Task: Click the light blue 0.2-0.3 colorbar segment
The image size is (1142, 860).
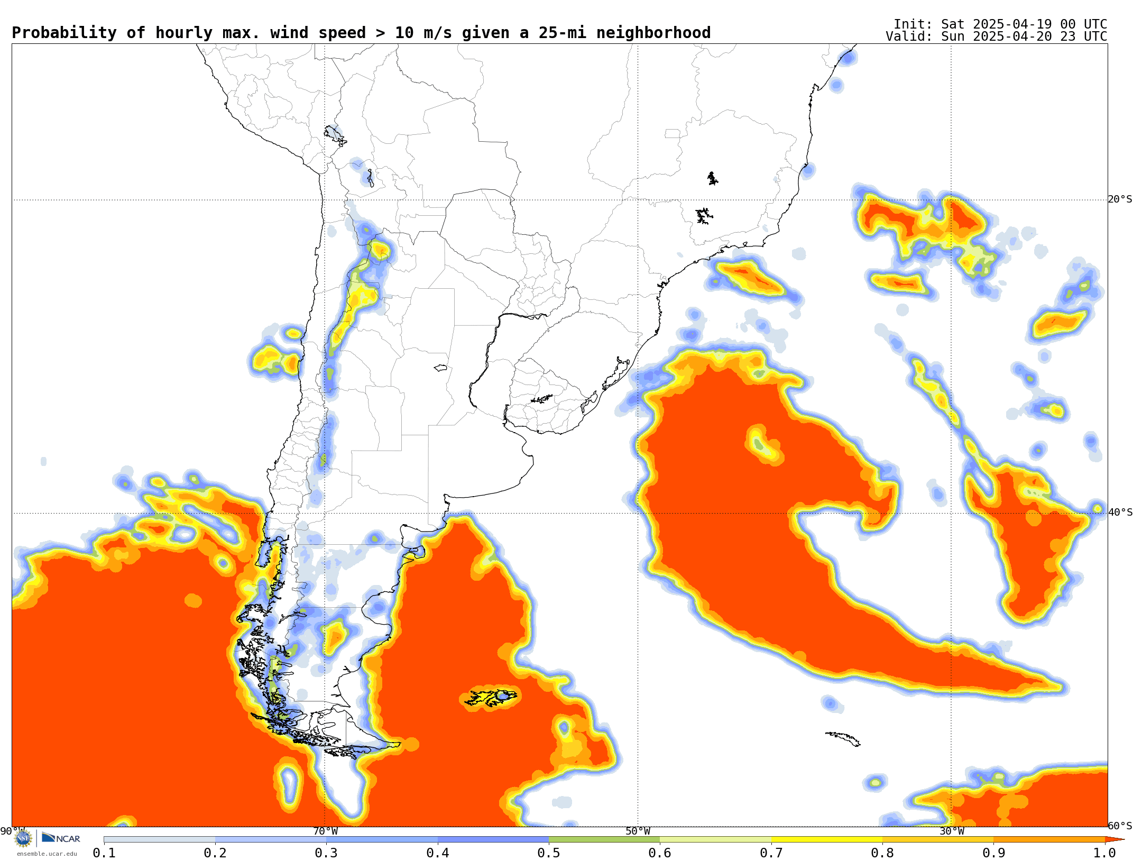Action: coord(271,839)
